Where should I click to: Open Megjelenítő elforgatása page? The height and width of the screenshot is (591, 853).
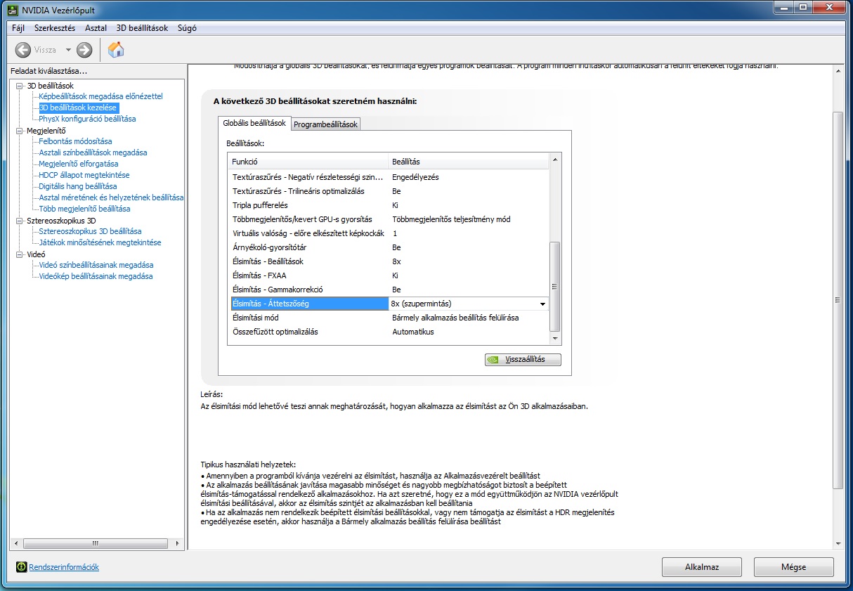tap(79, 164)
